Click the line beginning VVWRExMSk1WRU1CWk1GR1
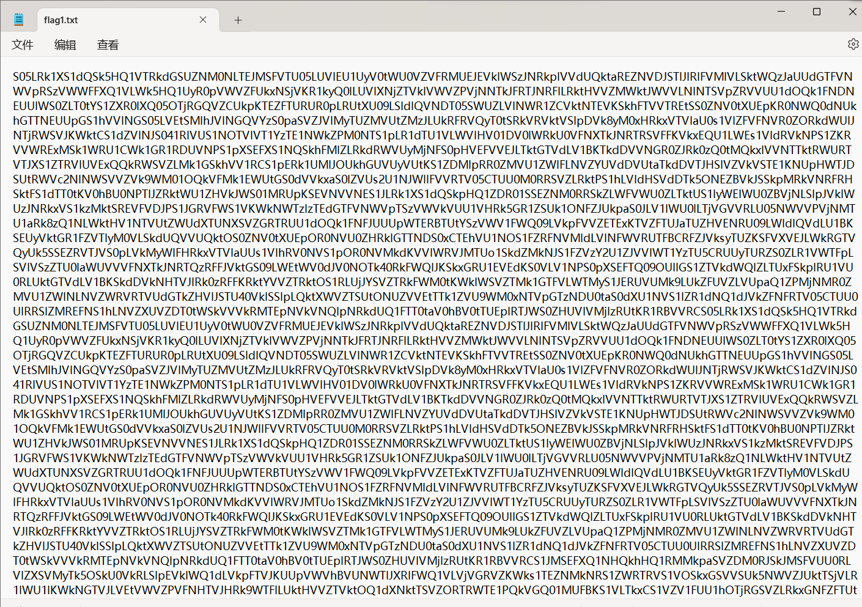Screen dimensions: 862x607 [x=432, y=150]
